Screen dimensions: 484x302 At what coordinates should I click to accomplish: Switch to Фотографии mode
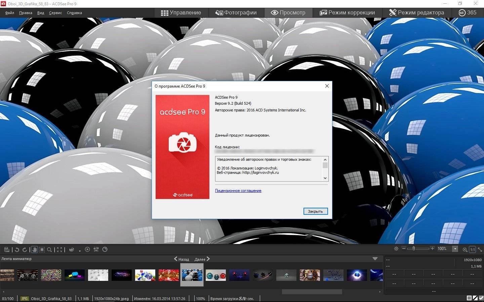tap(236, 12)
